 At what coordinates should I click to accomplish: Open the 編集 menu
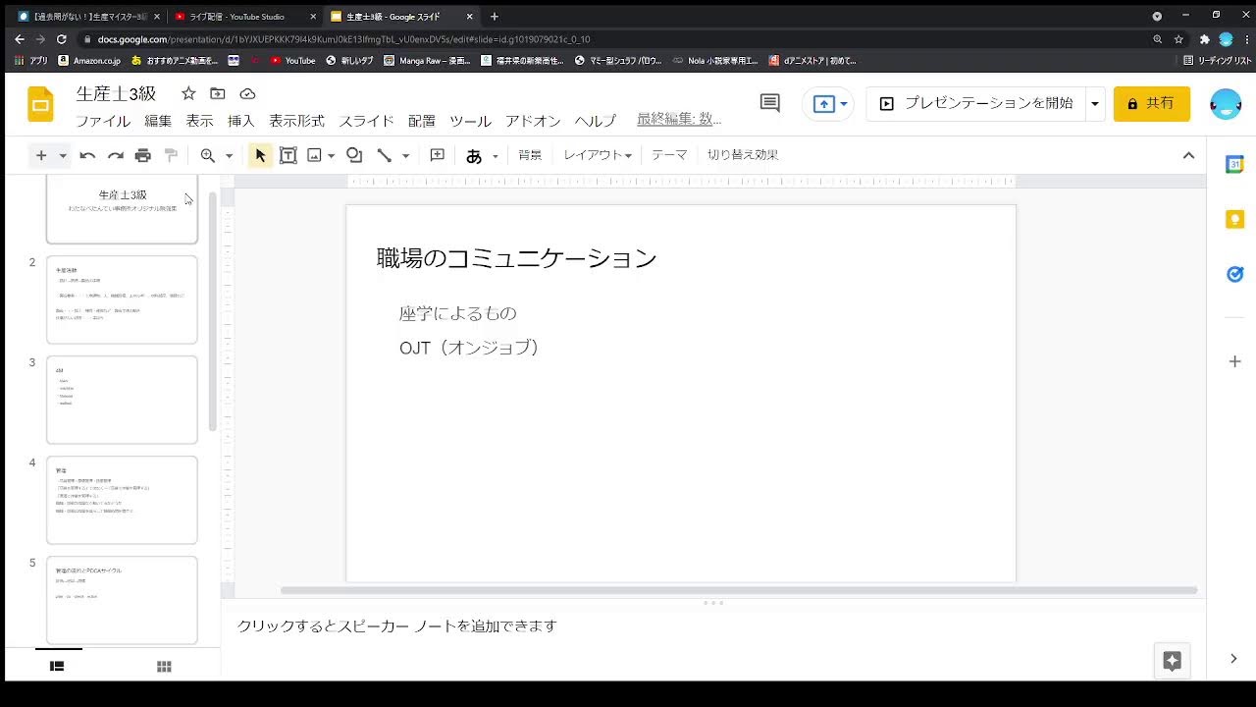[x=158, y=121]
